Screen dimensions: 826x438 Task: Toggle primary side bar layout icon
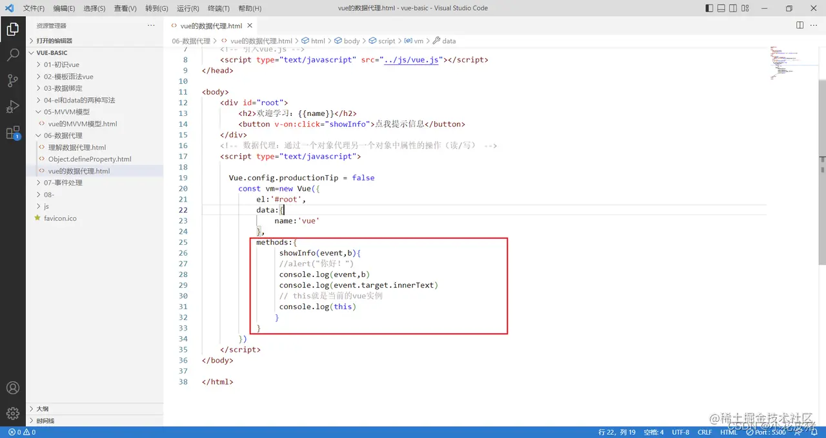click(710, 8)
